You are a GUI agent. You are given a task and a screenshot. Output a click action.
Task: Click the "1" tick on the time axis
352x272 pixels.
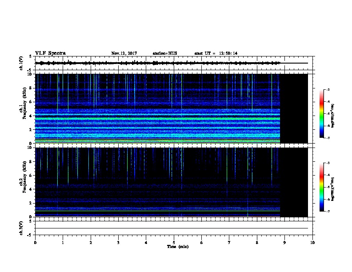(x=63, y=243)
